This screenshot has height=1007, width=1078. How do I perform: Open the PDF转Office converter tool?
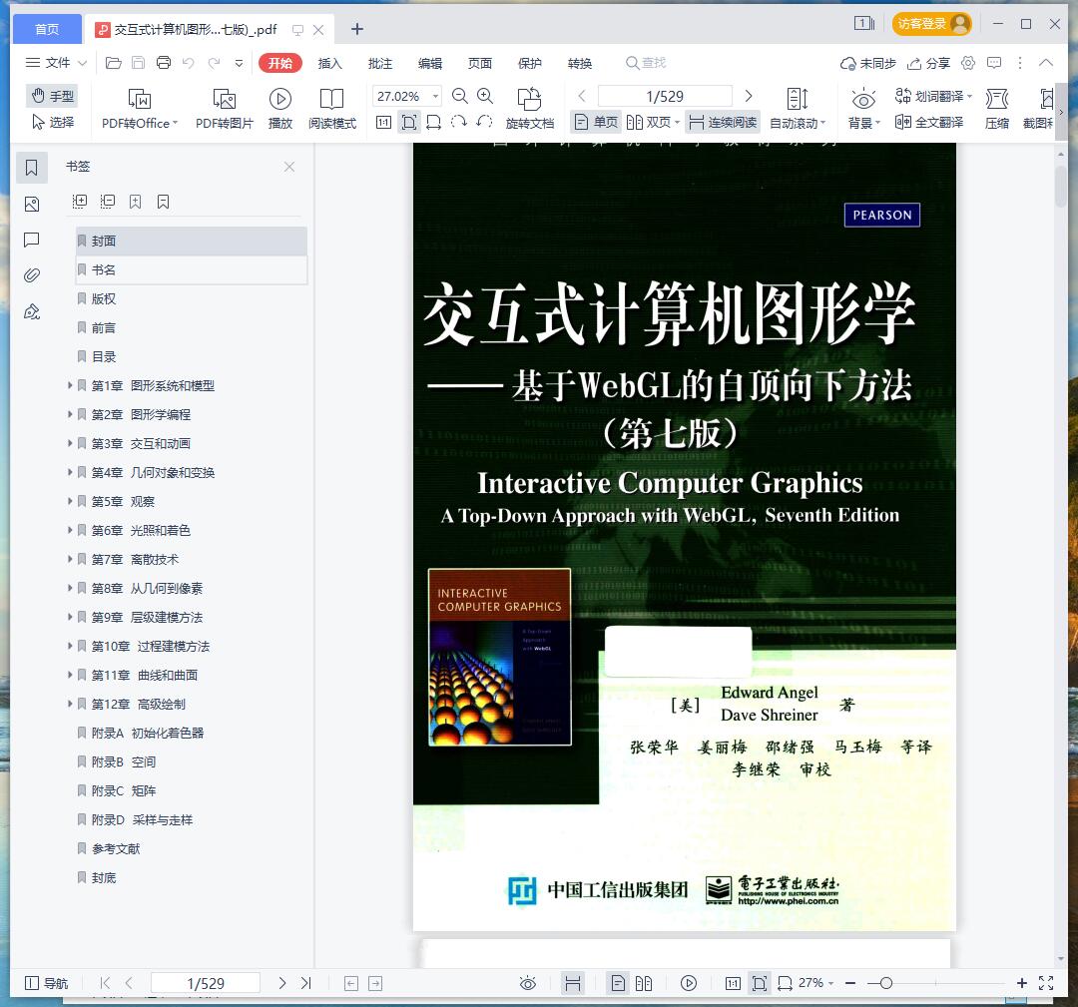tap(140, 108)
